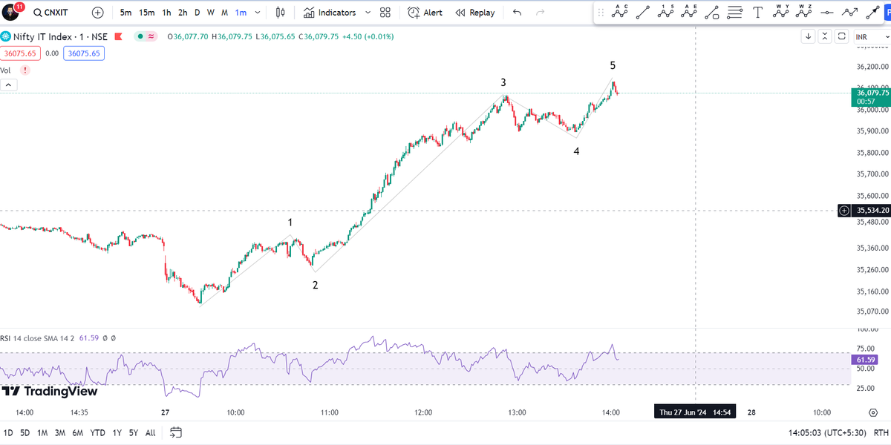Choose the D daily timeframe

(x=198, y=13)
